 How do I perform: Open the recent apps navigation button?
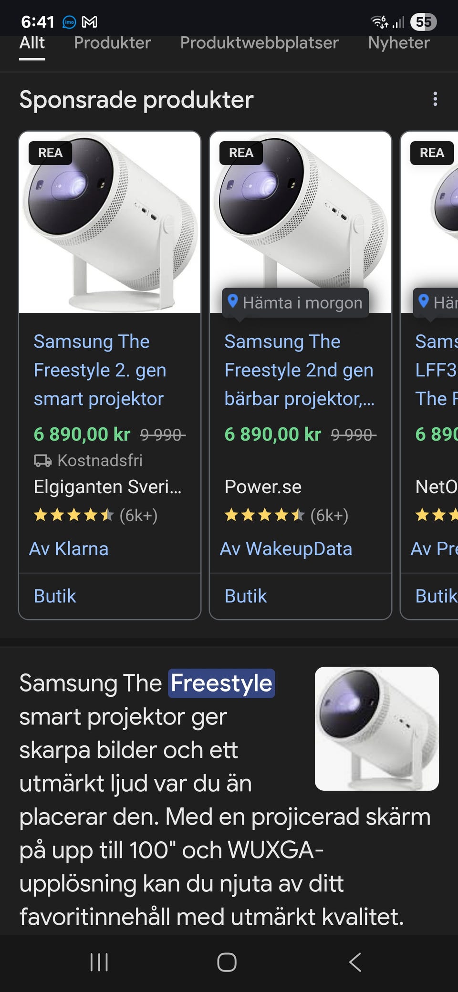point(99,962)
